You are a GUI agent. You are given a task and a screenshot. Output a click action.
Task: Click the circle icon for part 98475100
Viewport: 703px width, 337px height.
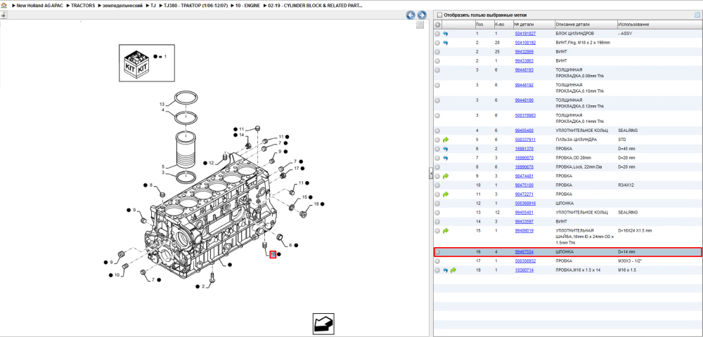click(x=437, y=185)
